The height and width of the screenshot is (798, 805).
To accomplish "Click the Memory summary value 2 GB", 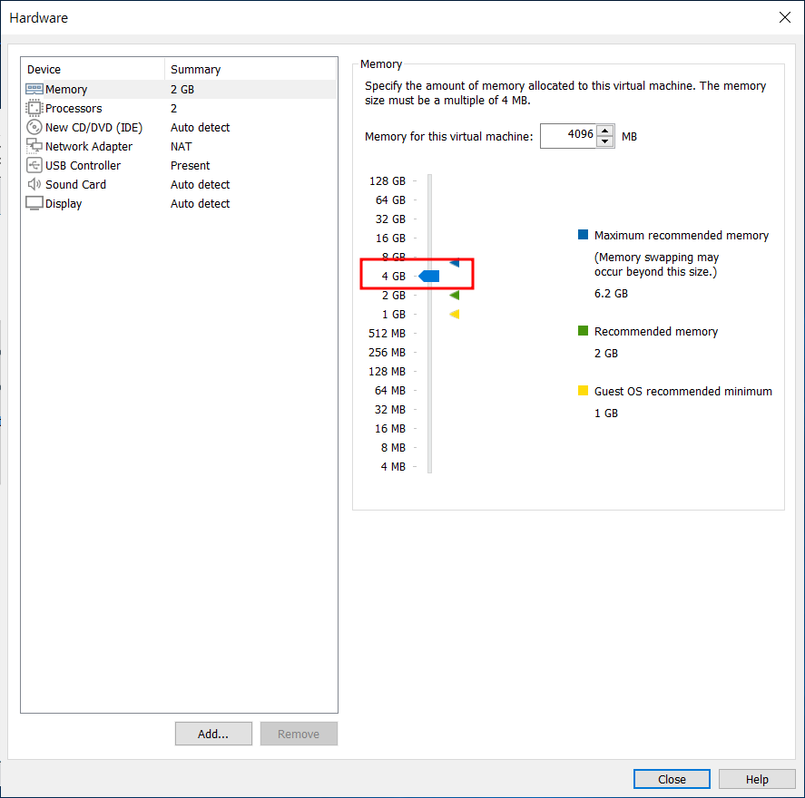I will tap(182, 89).
